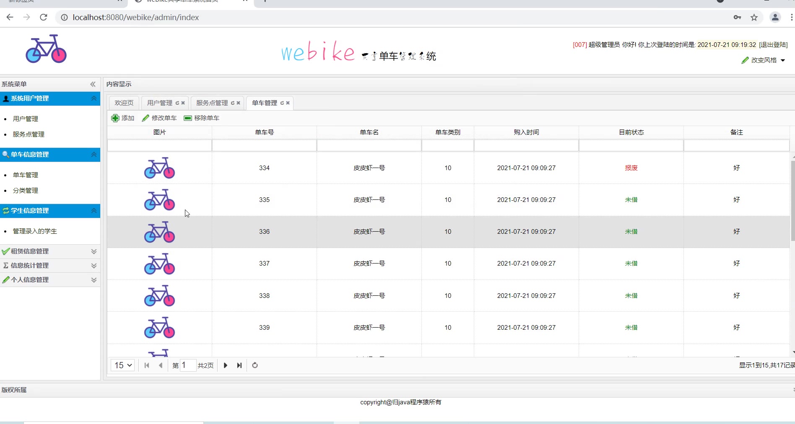Click the 备注 column header

737,132
